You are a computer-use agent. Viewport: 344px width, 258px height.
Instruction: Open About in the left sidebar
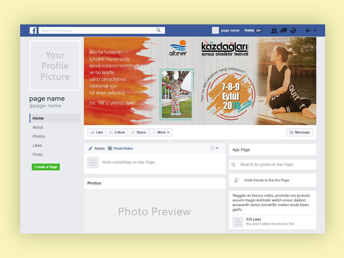tap(38, 127)
